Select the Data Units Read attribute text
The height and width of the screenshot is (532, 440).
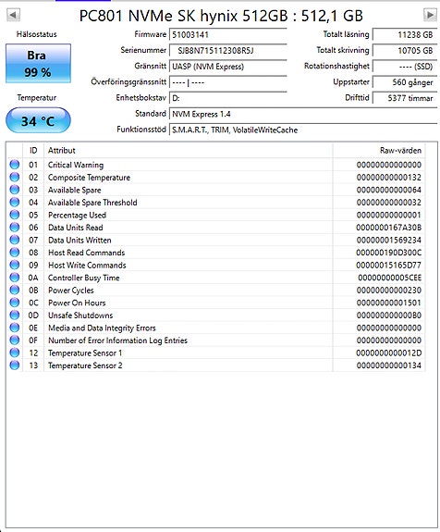coord(75,228)
